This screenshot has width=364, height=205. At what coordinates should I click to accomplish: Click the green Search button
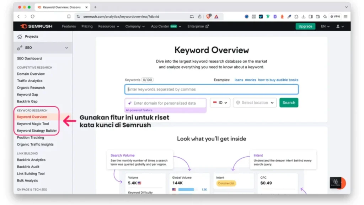[x=289, y=102]
